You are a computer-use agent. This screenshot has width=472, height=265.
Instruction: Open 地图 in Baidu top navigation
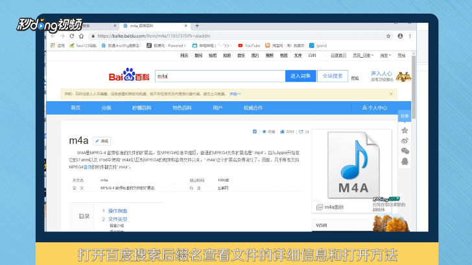pos(283,56)
